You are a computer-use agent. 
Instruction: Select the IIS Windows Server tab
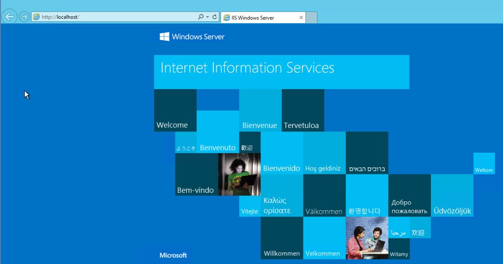[x=263, y=17]
